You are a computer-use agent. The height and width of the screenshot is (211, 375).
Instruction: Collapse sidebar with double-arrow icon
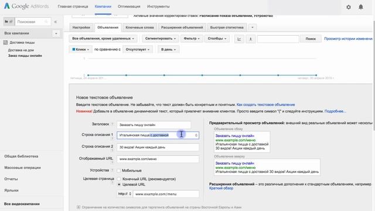[x=56, y=22]
